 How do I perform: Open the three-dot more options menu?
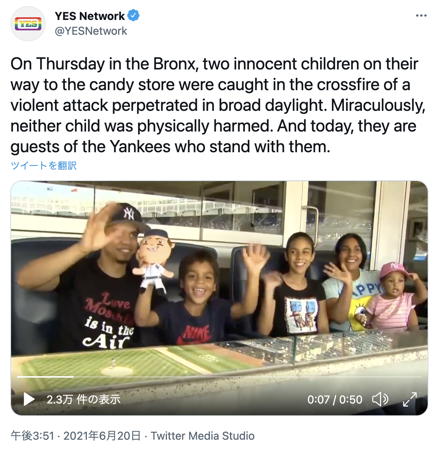click(421, 16)
